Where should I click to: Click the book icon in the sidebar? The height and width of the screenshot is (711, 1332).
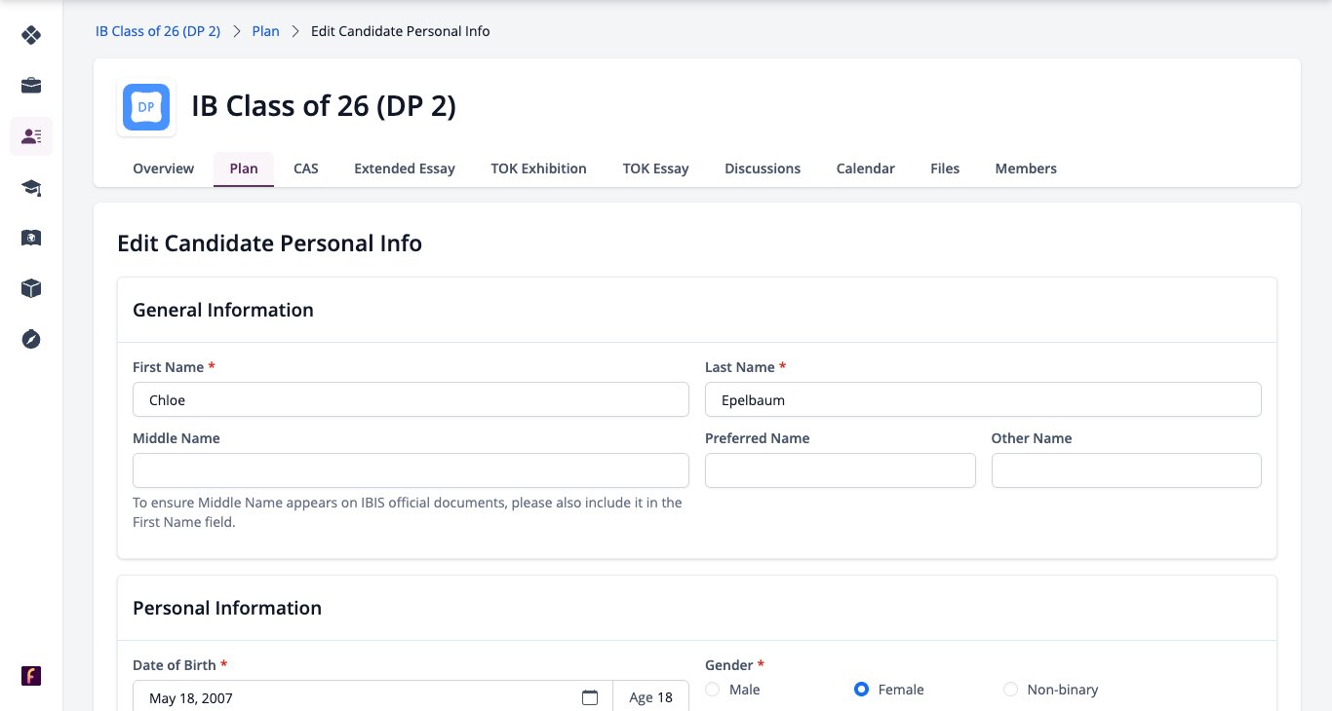(31, 238)
